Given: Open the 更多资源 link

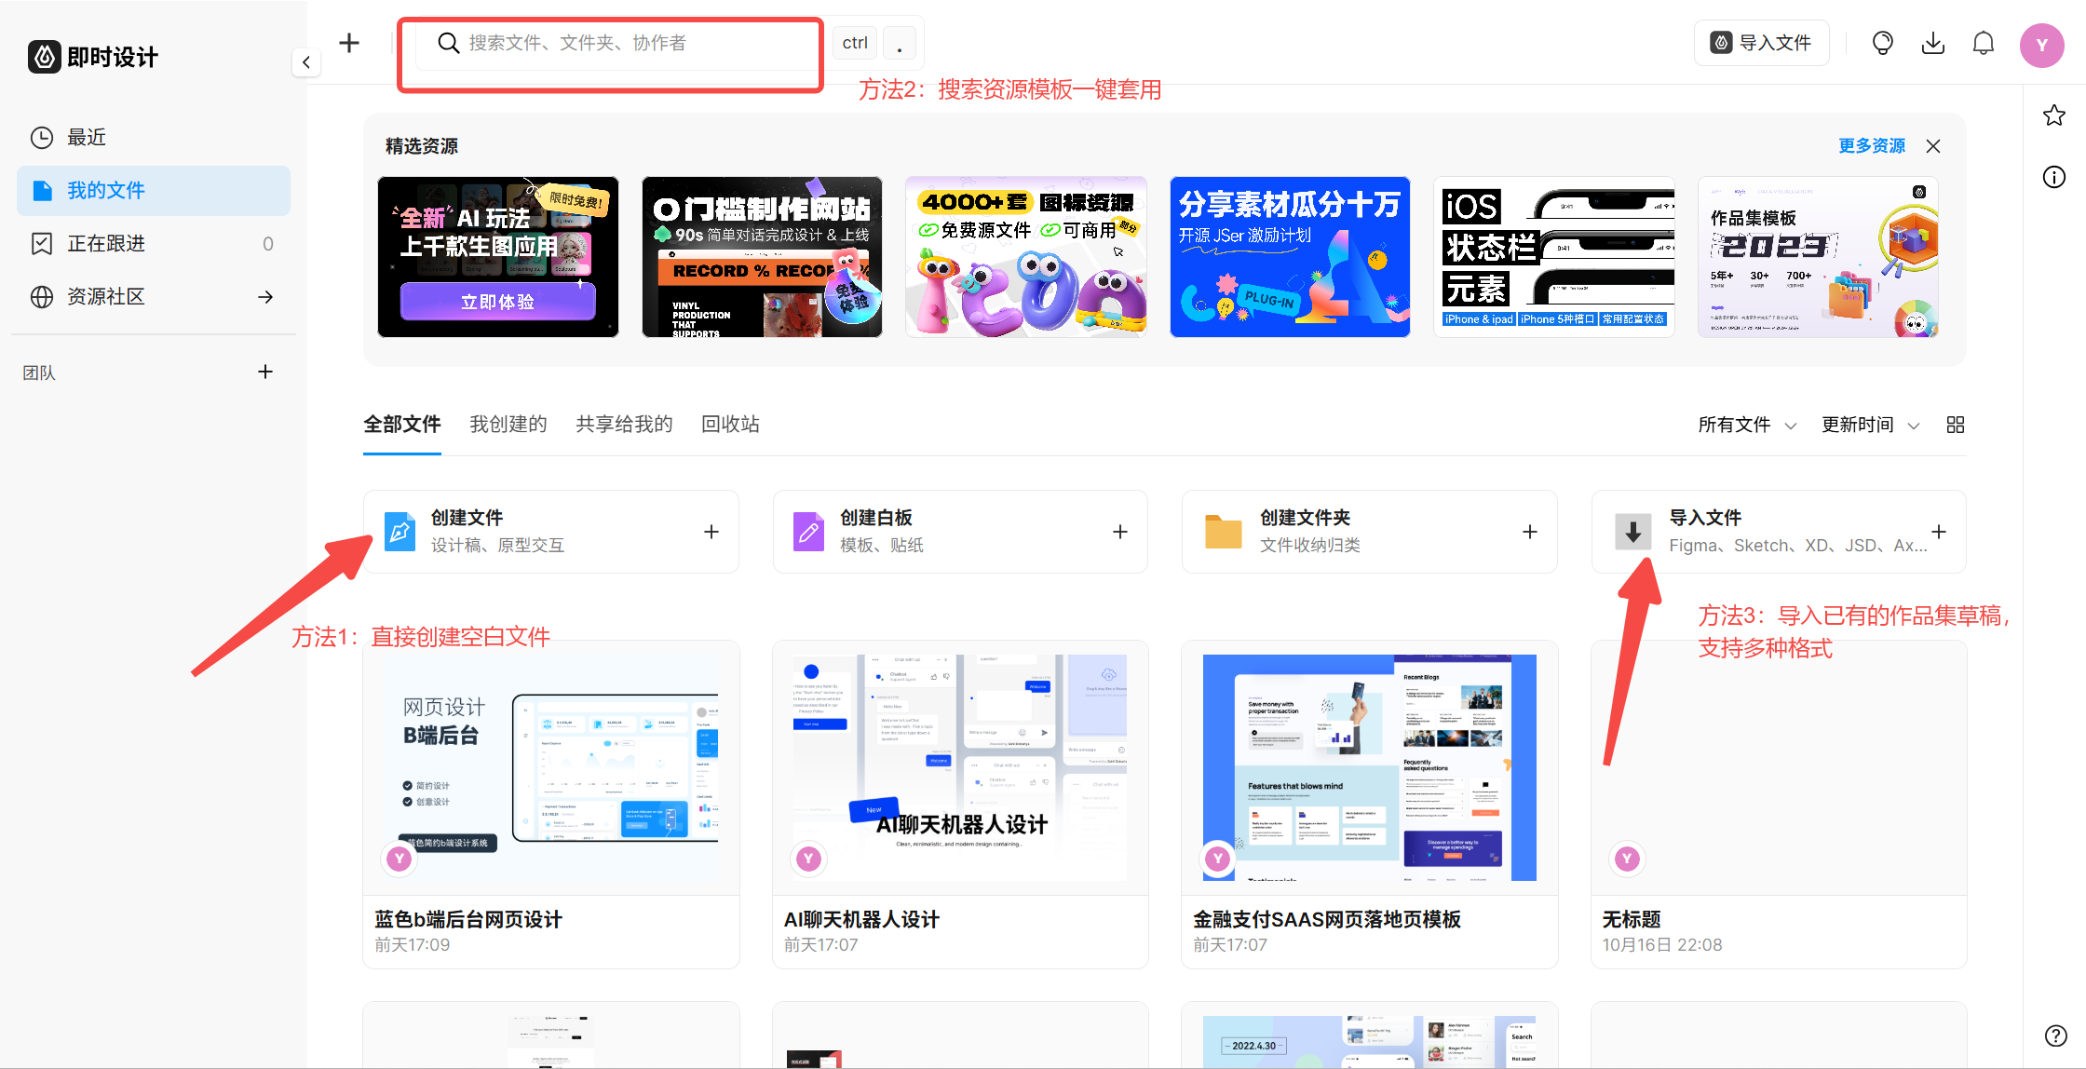Looking at the screenshot, I should point(1871,145).
